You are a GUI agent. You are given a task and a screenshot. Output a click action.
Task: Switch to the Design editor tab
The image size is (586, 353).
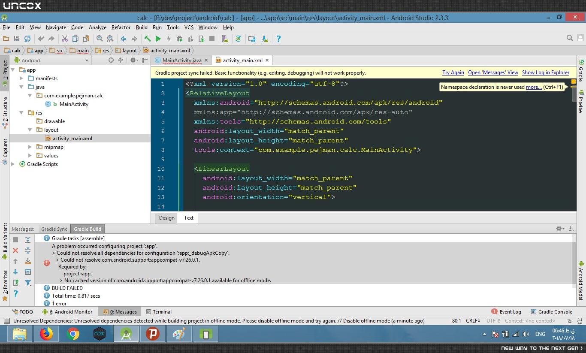coord(167,218)
